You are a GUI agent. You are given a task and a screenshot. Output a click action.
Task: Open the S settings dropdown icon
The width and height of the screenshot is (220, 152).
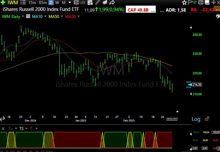pyautogui.click(x=201, y=2)
